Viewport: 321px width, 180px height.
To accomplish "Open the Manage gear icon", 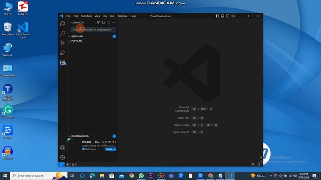I will 63,157.
